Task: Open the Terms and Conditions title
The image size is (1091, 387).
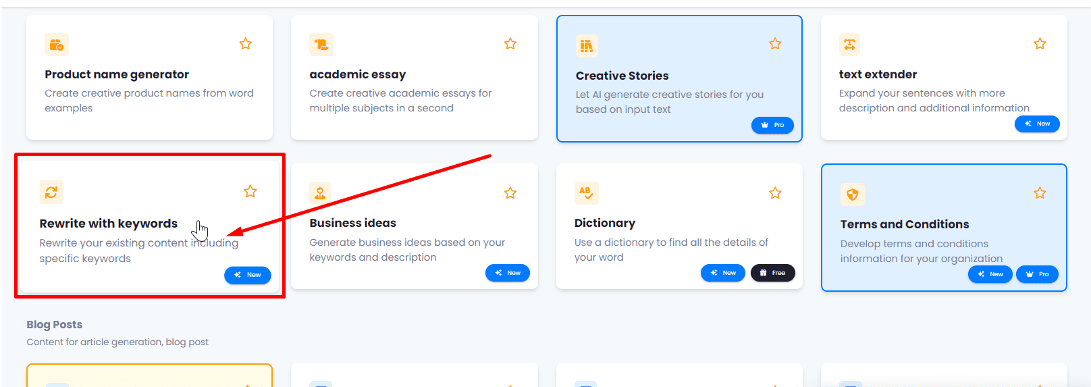Action: pyautogui.click(x=904, y=224)
